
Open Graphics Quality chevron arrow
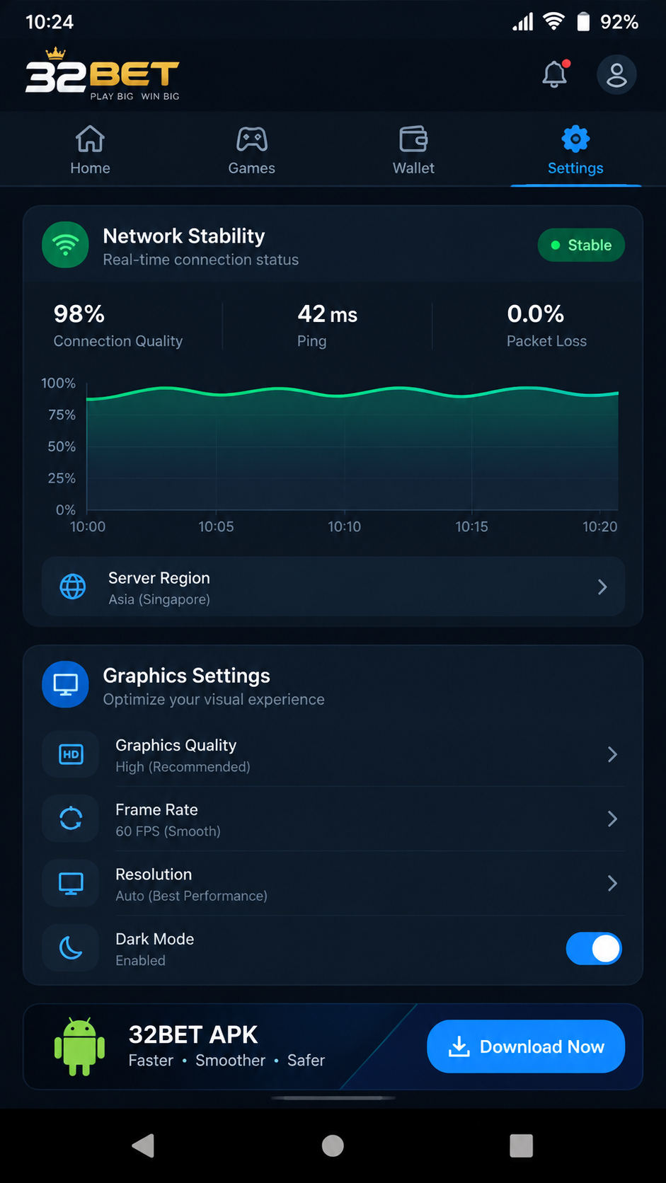click(612, 754)
